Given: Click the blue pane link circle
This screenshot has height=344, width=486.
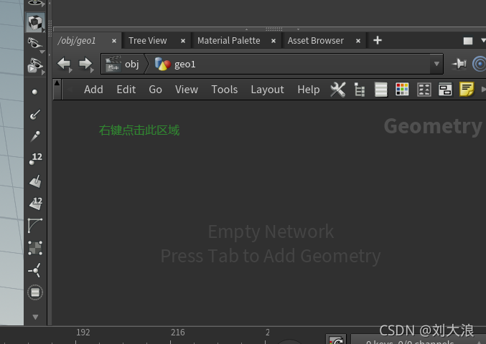Looking at the screenshot, I should click(x=480, y=64).
